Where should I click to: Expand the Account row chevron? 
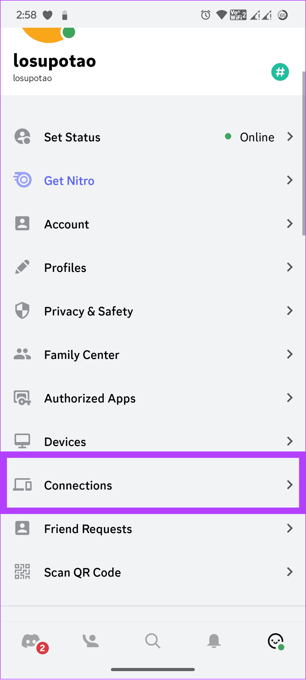tap(290, 224)
